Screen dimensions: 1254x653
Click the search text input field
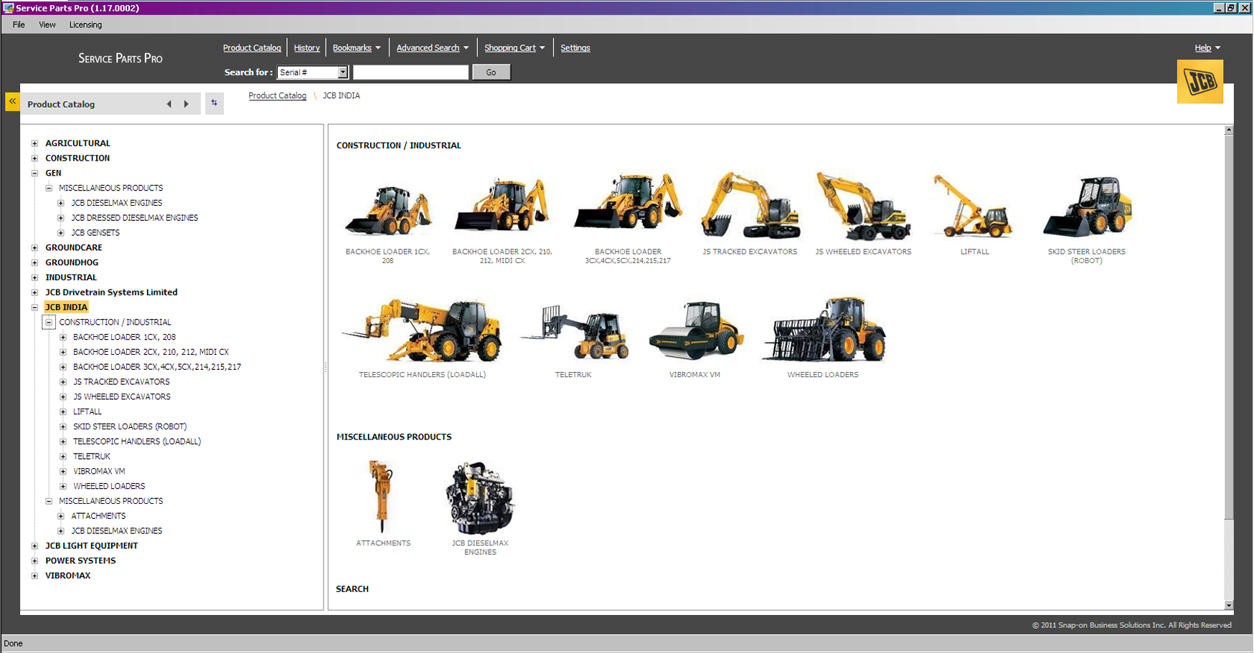point(410,72)
